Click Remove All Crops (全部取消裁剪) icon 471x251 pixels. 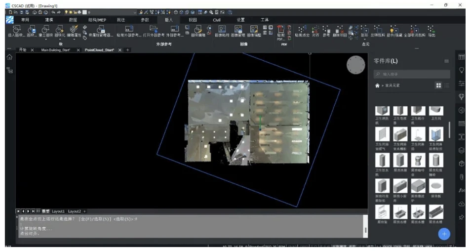(414, 29)
